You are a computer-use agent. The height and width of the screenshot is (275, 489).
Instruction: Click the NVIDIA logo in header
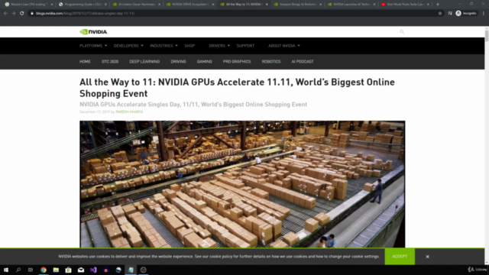[x=93, y=32]
